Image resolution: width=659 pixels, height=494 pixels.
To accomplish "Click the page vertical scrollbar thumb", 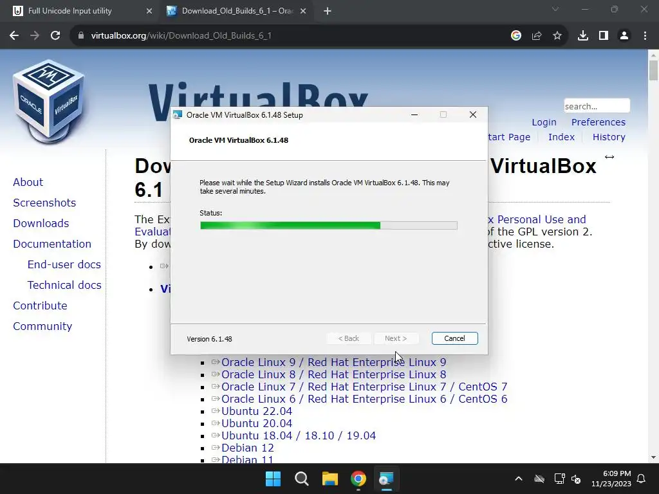I will click(653, 70).
